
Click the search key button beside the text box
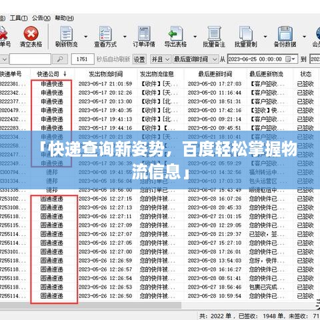(x=60, y=59)
